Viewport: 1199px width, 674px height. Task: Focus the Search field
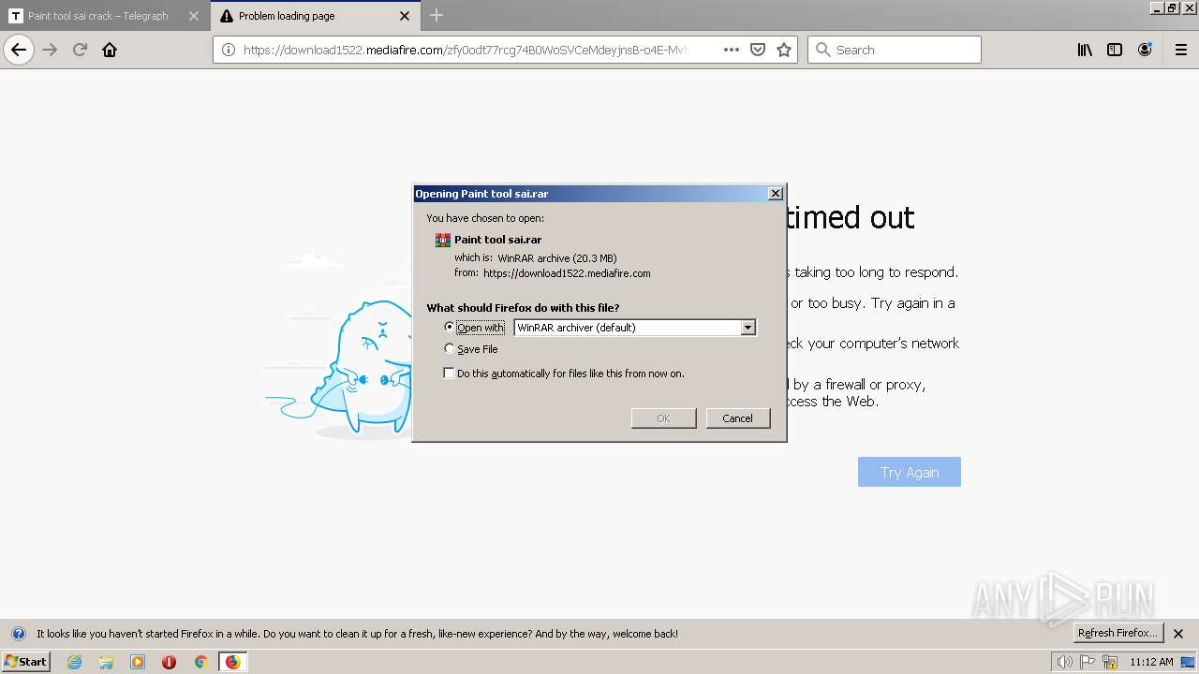[895, 50]
